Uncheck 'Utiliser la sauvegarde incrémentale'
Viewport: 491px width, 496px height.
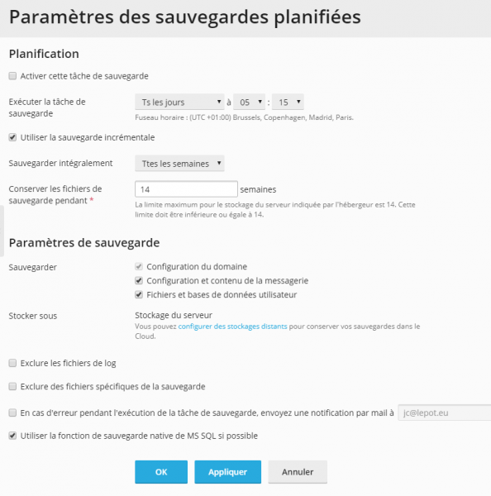(12, 137)
